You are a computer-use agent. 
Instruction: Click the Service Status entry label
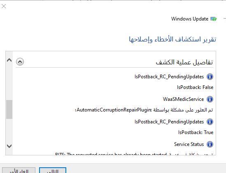189,144
